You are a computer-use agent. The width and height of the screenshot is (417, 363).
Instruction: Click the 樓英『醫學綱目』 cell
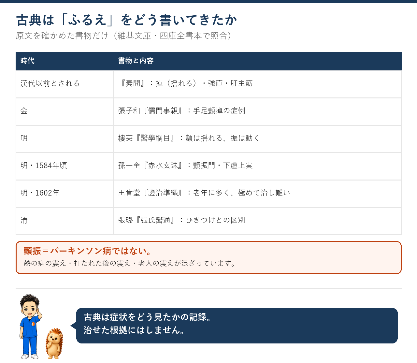click(257, 139)
